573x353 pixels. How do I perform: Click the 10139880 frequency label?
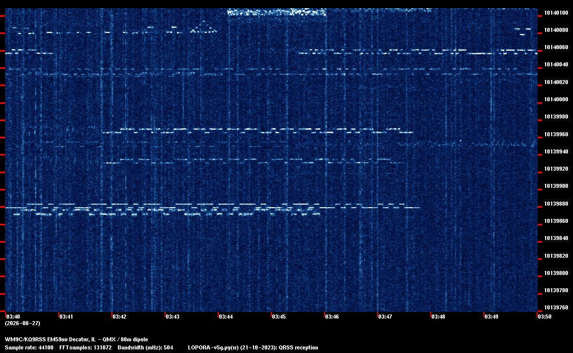pos(556,204)
